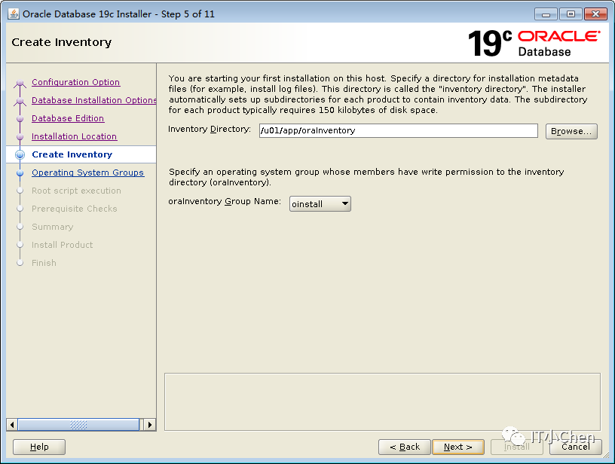Click the Configuration Option step bullet icon
Screen dimensions: 615x464
pyautogui.click(x=20, y=83)
